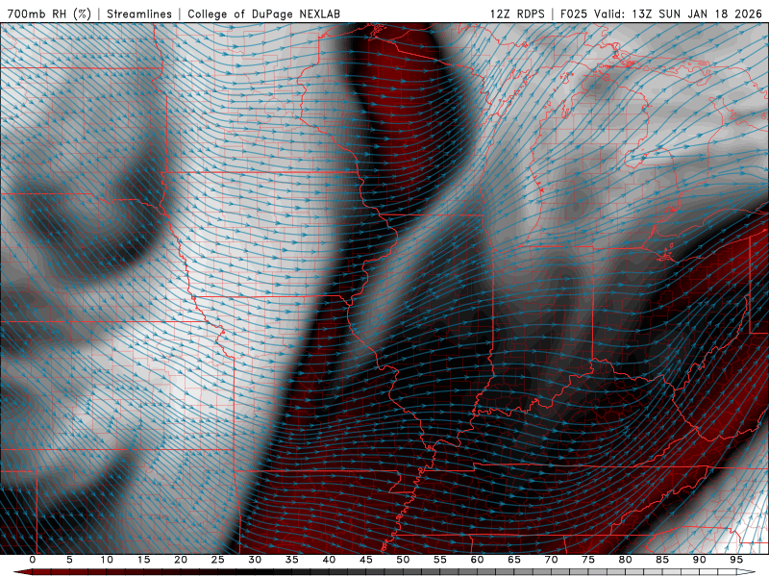Click "College of DuPage NEXLAB" header text
The height and width of the screenshot is (577, 769).
(263, 13)
